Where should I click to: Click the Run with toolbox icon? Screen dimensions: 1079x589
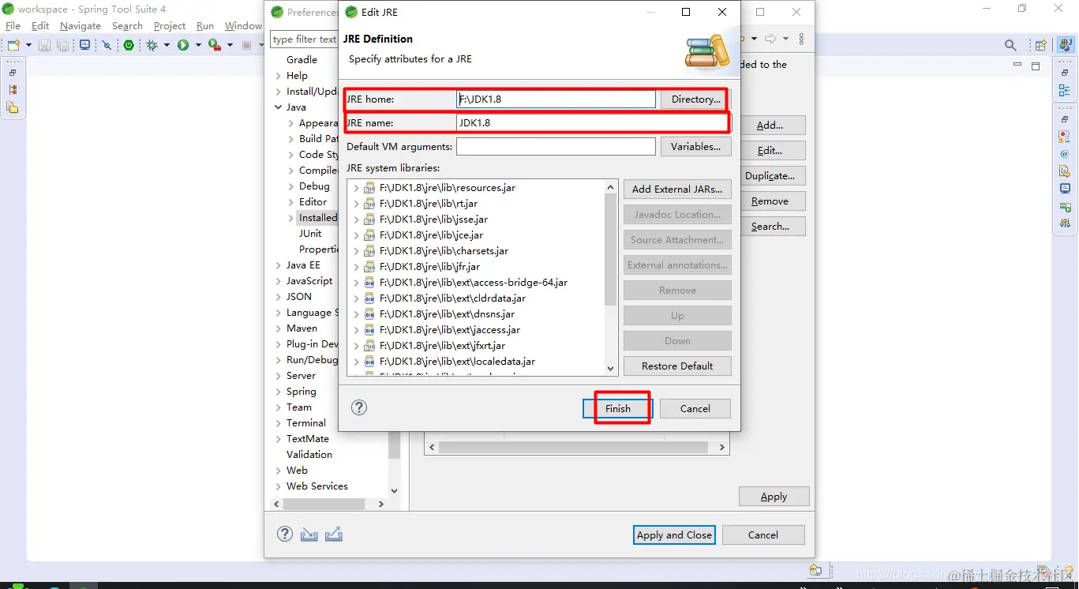[x=214, y=45]
